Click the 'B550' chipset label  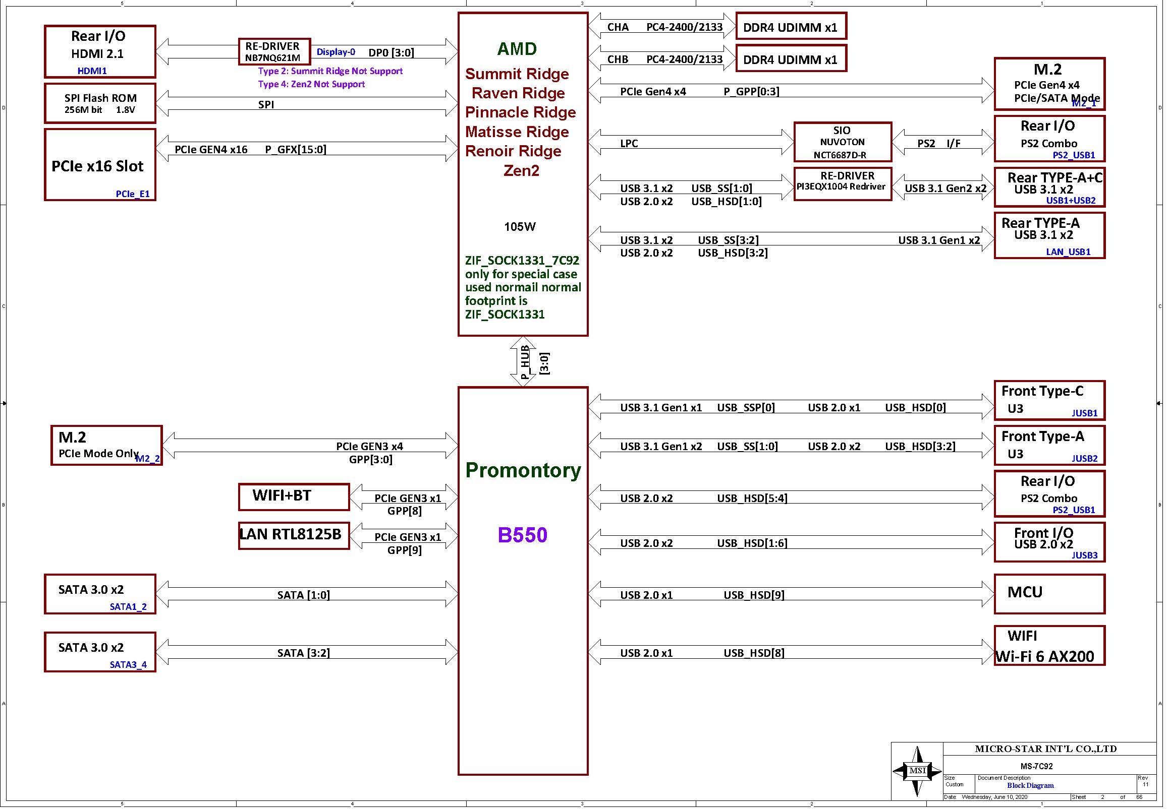click(x=523, y=535)
